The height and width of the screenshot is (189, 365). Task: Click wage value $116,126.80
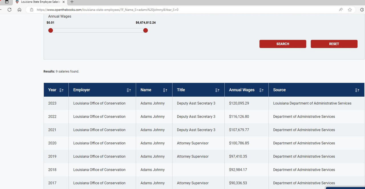tap(239, 117)
